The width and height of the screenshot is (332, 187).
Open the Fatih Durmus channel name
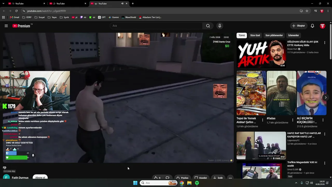click(20, 178)
